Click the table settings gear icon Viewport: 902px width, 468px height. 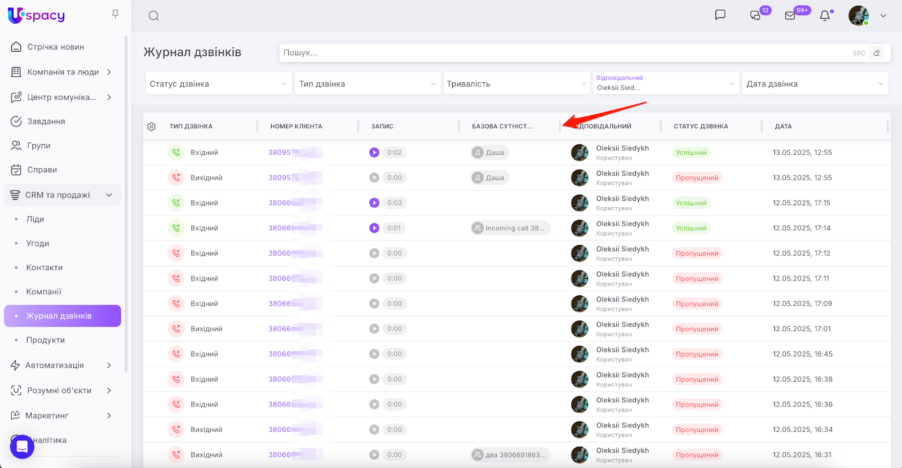(151, 127)
